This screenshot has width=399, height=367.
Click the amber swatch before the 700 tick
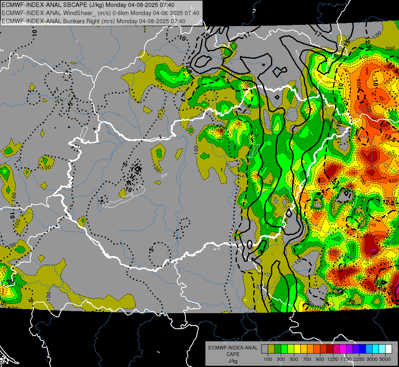point(304,349)
